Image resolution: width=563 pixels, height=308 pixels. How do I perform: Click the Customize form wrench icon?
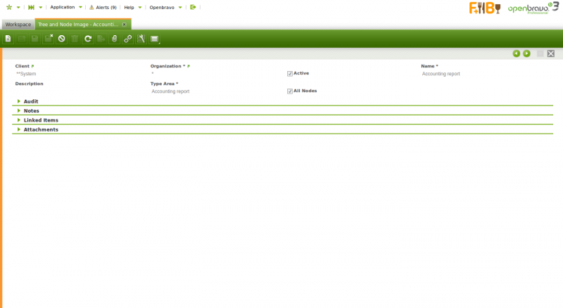141,39
